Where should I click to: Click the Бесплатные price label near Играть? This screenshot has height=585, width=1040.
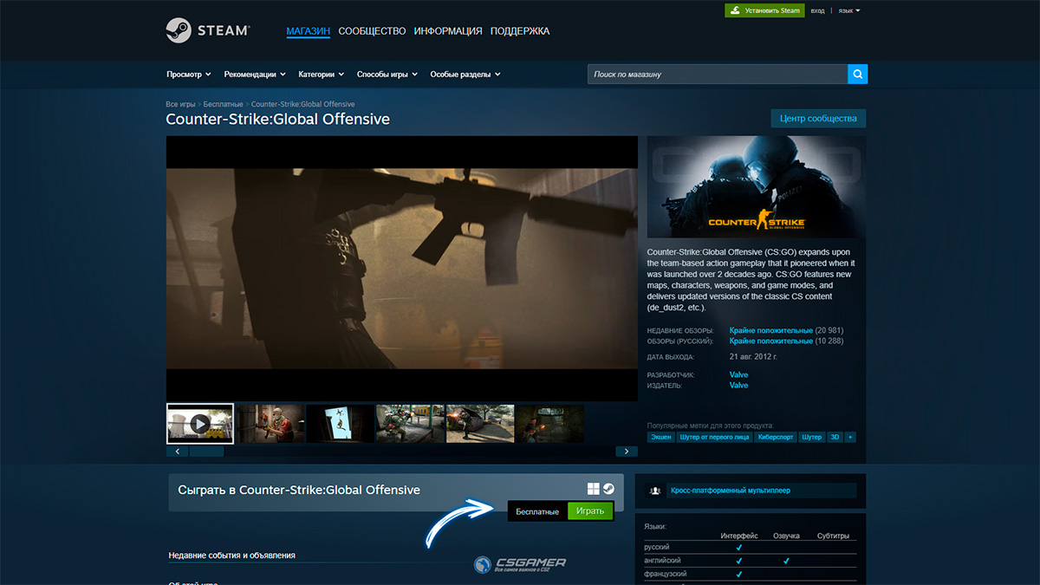537,511
